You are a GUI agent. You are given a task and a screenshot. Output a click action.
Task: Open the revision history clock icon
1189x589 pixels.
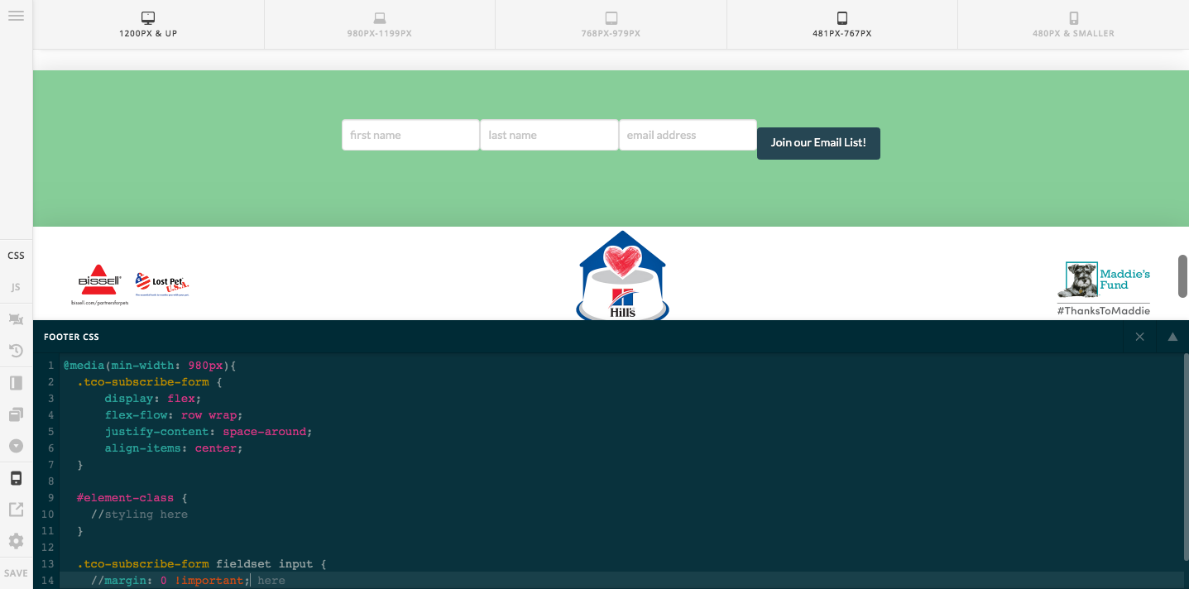coord(16,351)
